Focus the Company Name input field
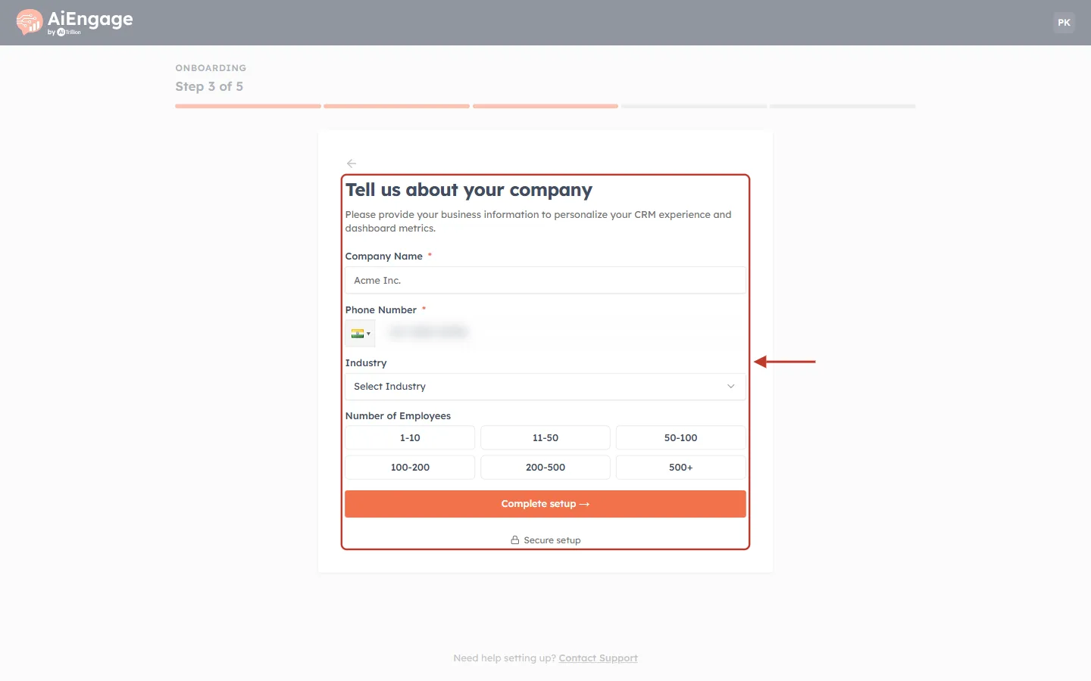The height and width of the screenshot is (681, 1091). coord(545,280)
